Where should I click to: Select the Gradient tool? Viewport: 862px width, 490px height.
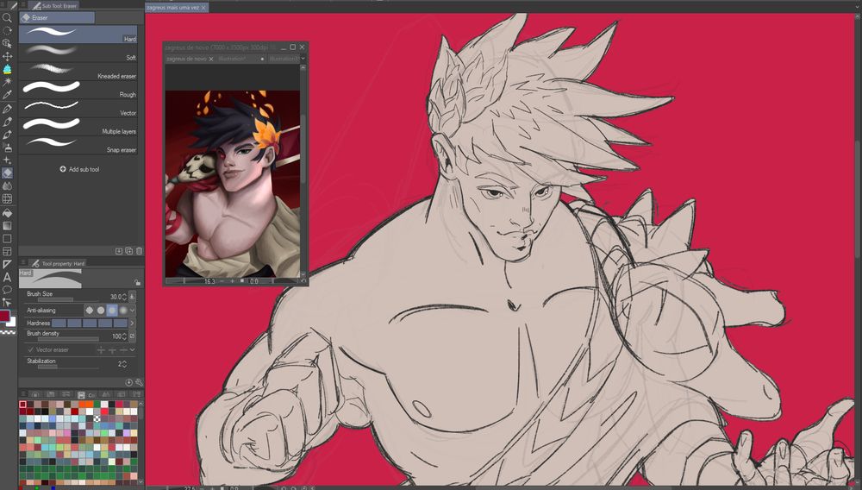tap(7, 225)
